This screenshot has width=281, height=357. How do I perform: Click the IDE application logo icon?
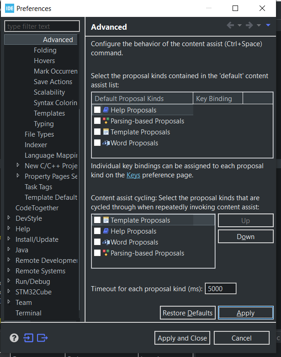tap(9, 8)
